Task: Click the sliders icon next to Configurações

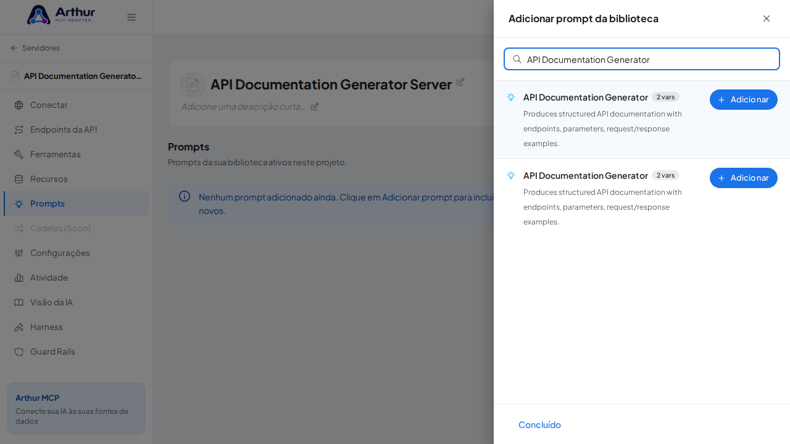Action: [x=19, y=253]
